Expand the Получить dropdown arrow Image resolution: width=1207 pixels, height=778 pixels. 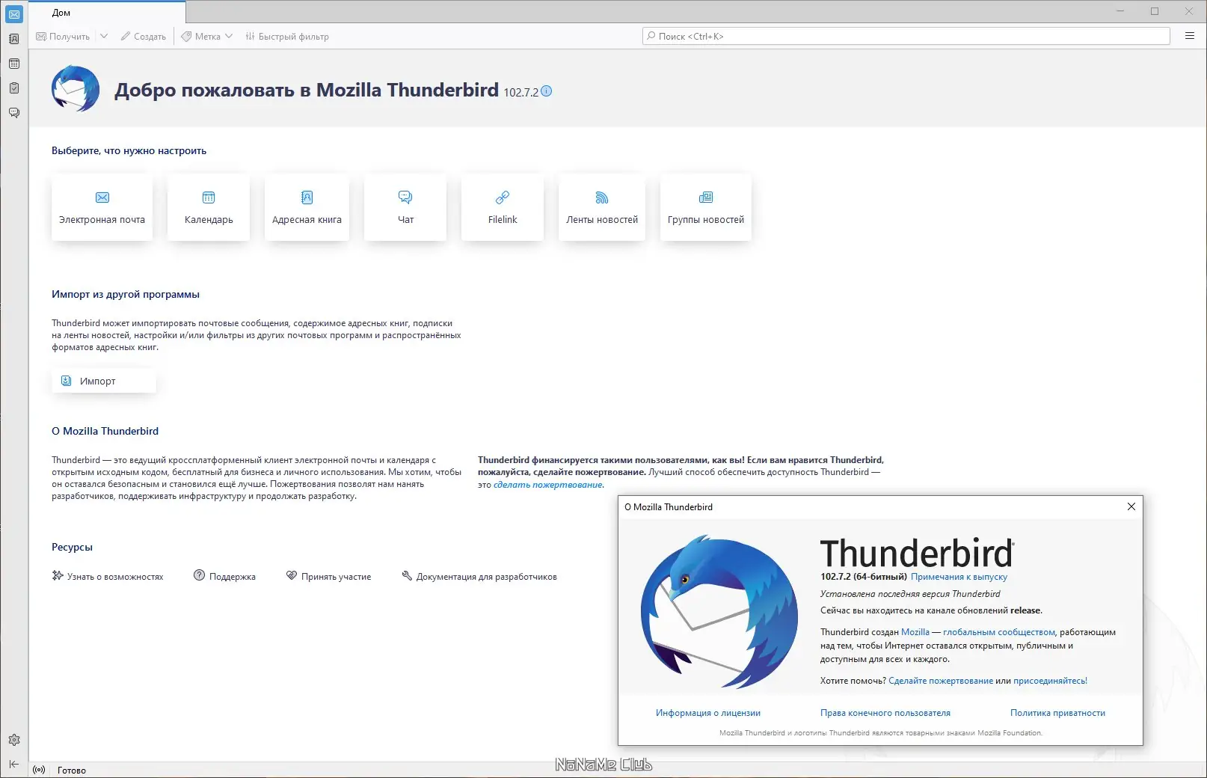tap(104, 36)
